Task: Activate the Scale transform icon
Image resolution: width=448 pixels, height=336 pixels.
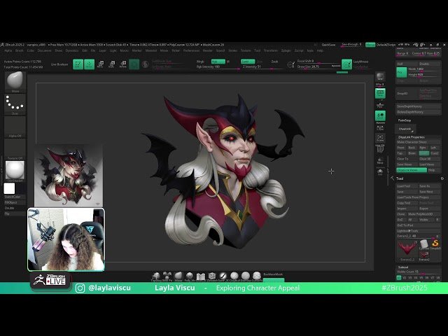Action: pos(112,64)
